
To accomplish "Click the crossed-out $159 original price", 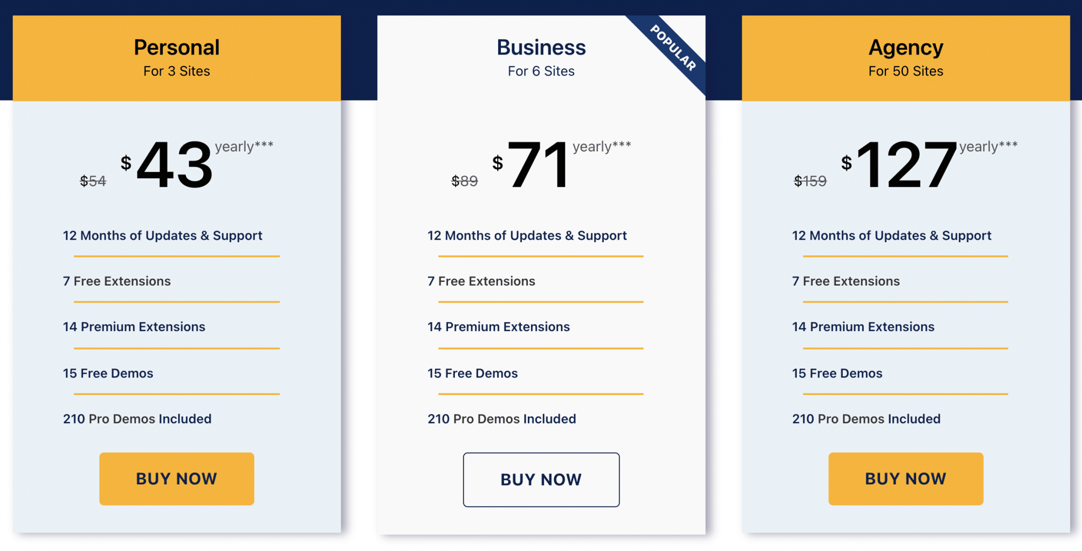I will pos(810,181).
